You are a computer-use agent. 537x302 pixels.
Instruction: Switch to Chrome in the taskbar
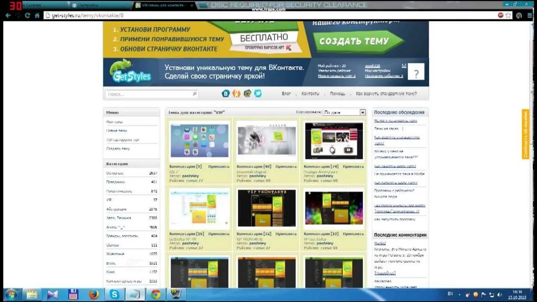156,294
